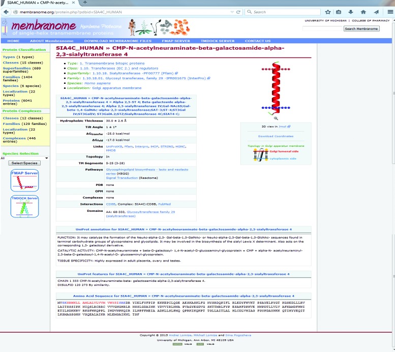This screenshot has width=395, height=352.
Task: Click the send/share paper plane icon
Action: (x=376, y=12)
